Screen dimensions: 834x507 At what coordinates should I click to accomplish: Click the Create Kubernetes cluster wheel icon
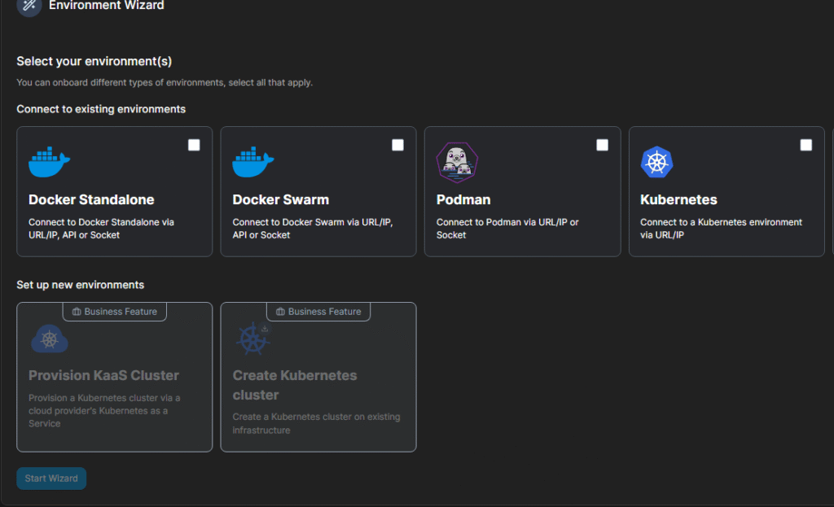coord(253,339)
